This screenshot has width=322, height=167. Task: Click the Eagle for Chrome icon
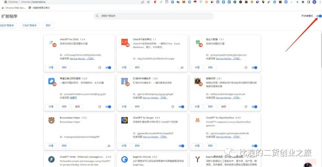124,160
